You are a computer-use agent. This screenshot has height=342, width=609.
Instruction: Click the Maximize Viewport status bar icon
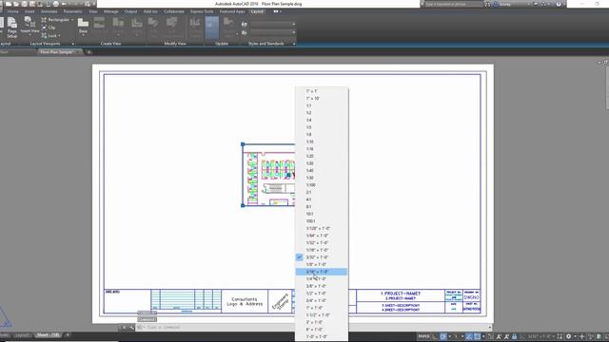tap(560, 336)
